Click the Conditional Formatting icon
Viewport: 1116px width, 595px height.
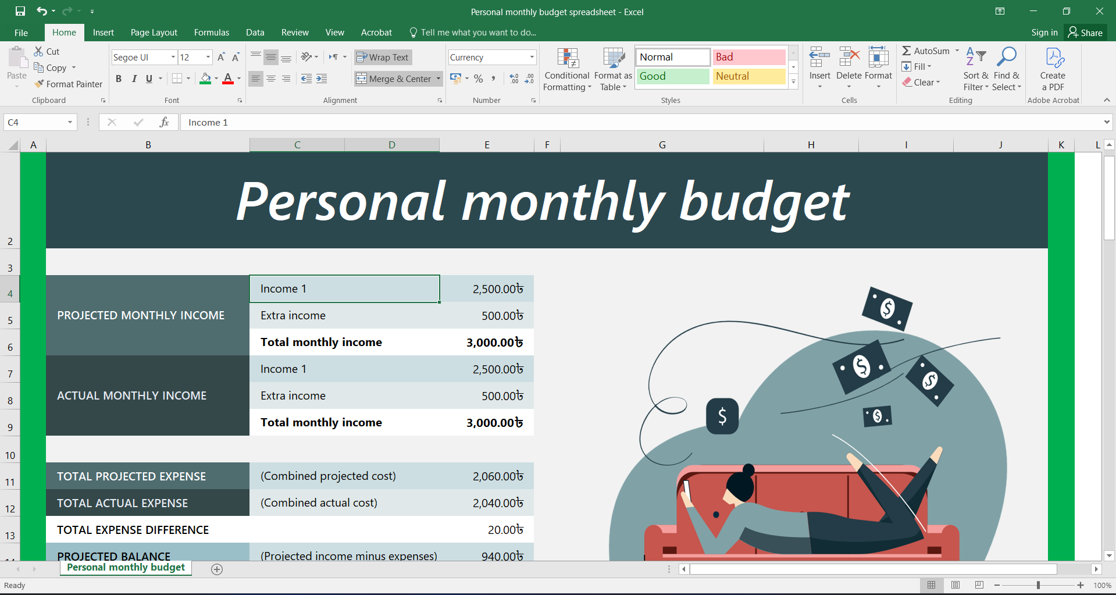(x=567, y=59)
